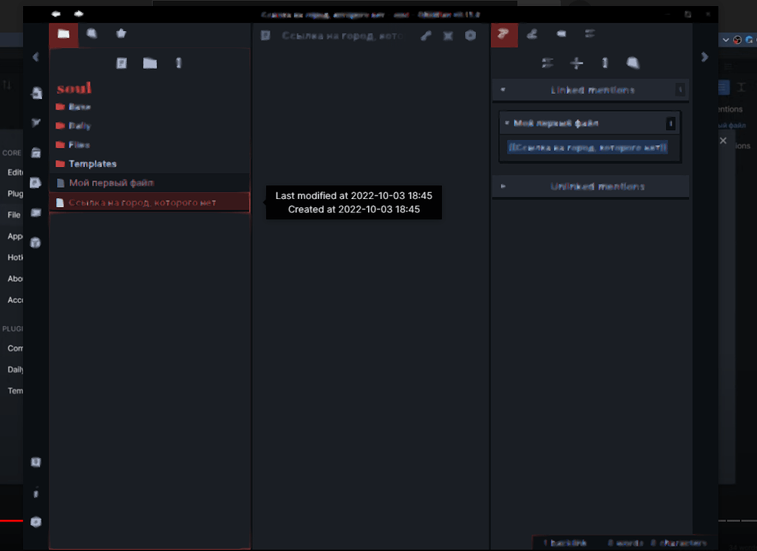Select the search tab in left sidebar
Image resolution: width=757 pixels, height=551 pixels.
point(92,34)
